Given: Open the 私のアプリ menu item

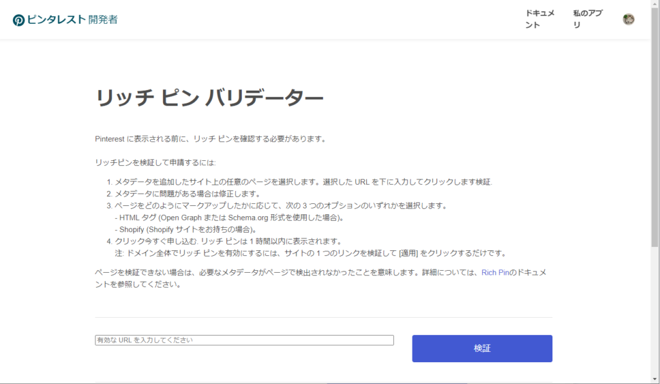Looking at the screenshot, I should coord(588,19).
